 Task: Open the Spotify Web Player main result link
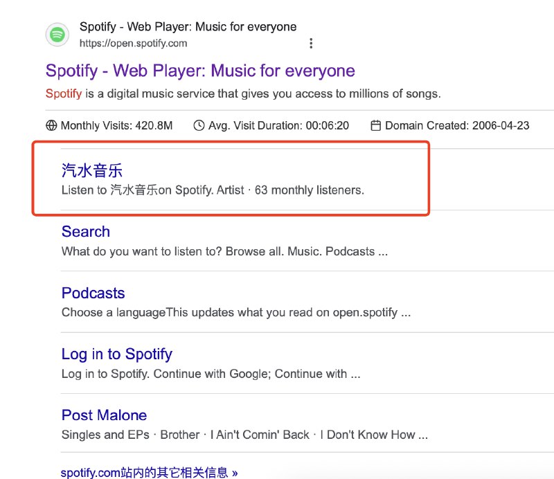coord(199,71)
